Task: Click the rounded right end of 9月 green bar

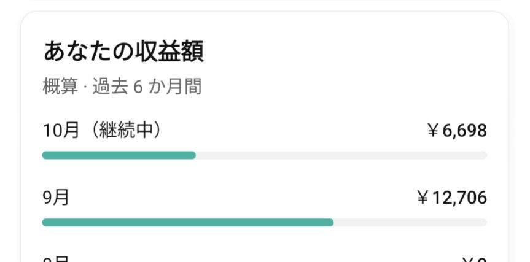Action: coord(330,223)
